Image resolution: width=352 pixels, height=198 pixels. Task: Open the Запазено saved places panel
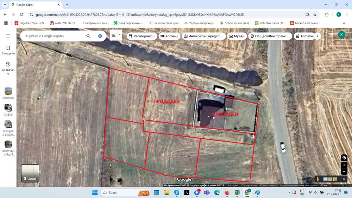(8, 50)
